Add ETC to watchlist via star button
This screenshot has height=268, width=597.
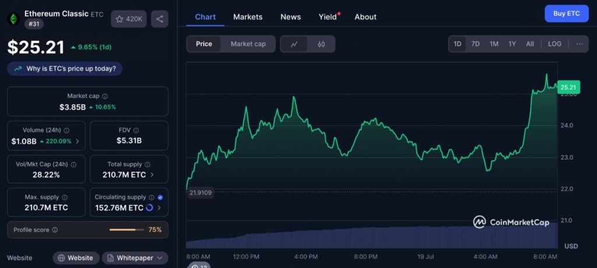coord(129,19)
